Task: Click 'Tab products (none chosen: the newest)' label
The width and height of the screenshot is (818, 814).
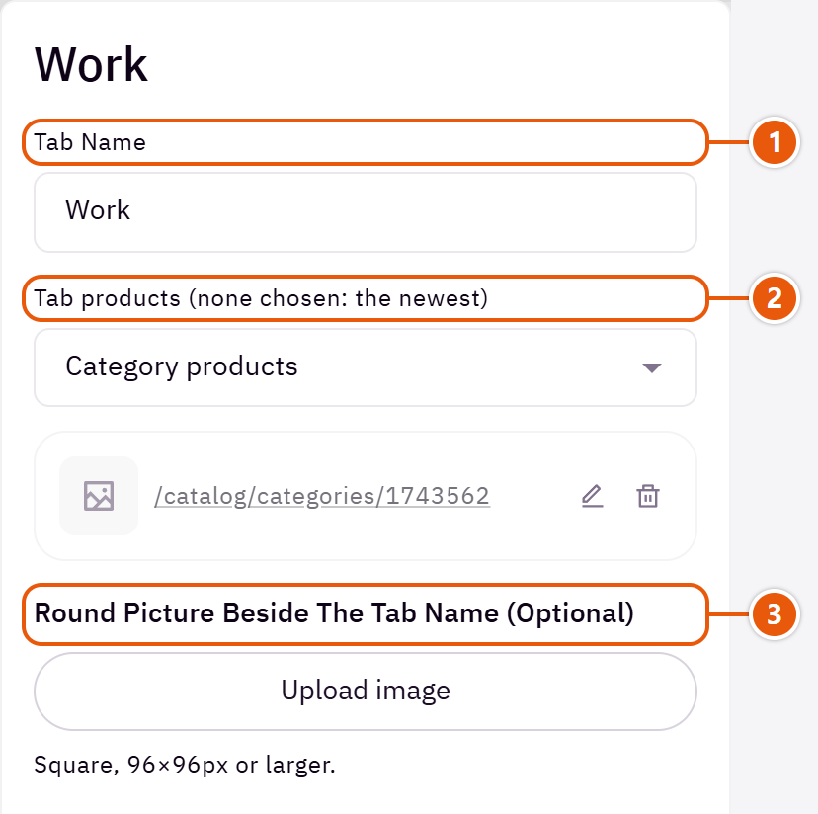Action: 261,299
